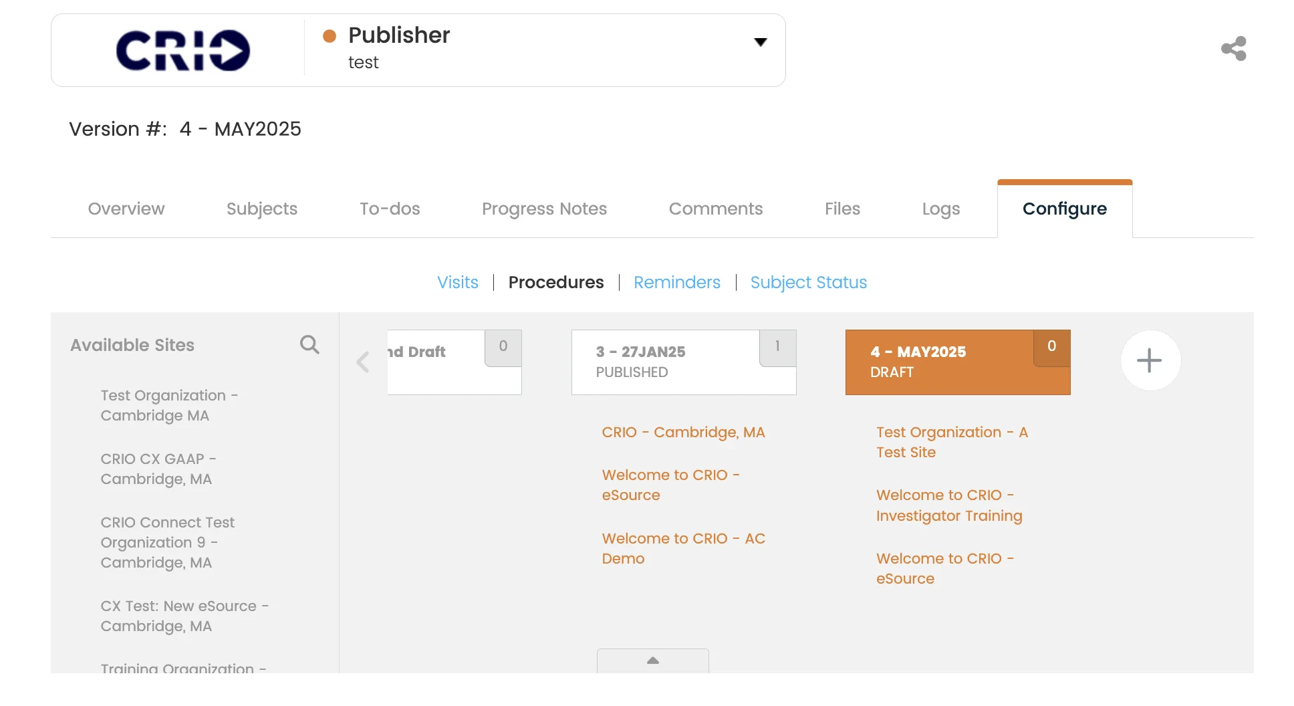Open the To-dos tab
This screenshot has width=1294, height=706.
(390, 209)
